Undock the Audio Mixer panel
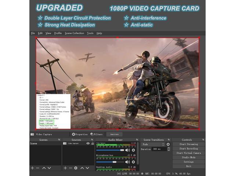The width and height of the screenshot is (235, 176). click(137, 140)
